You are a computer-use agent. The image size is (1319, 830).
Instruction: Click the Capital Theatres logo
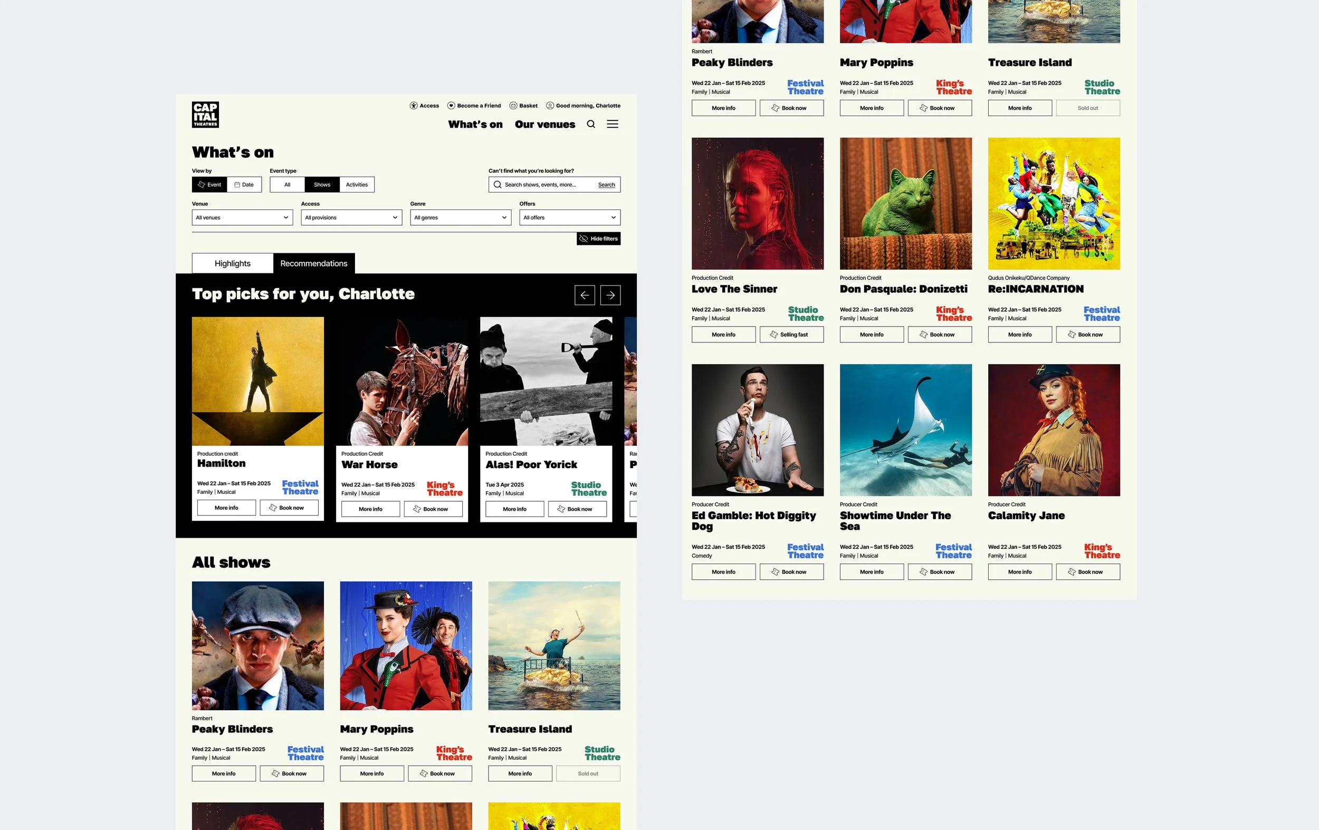pos(205,115)
